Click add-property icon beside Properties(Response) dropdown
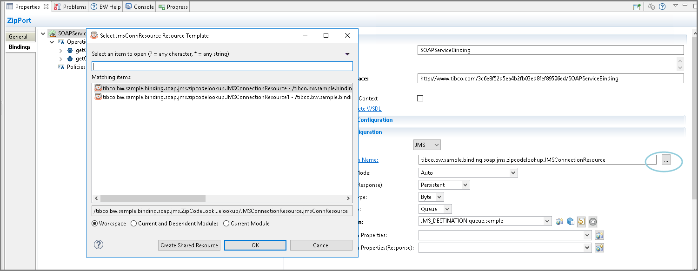 point(599,248)
